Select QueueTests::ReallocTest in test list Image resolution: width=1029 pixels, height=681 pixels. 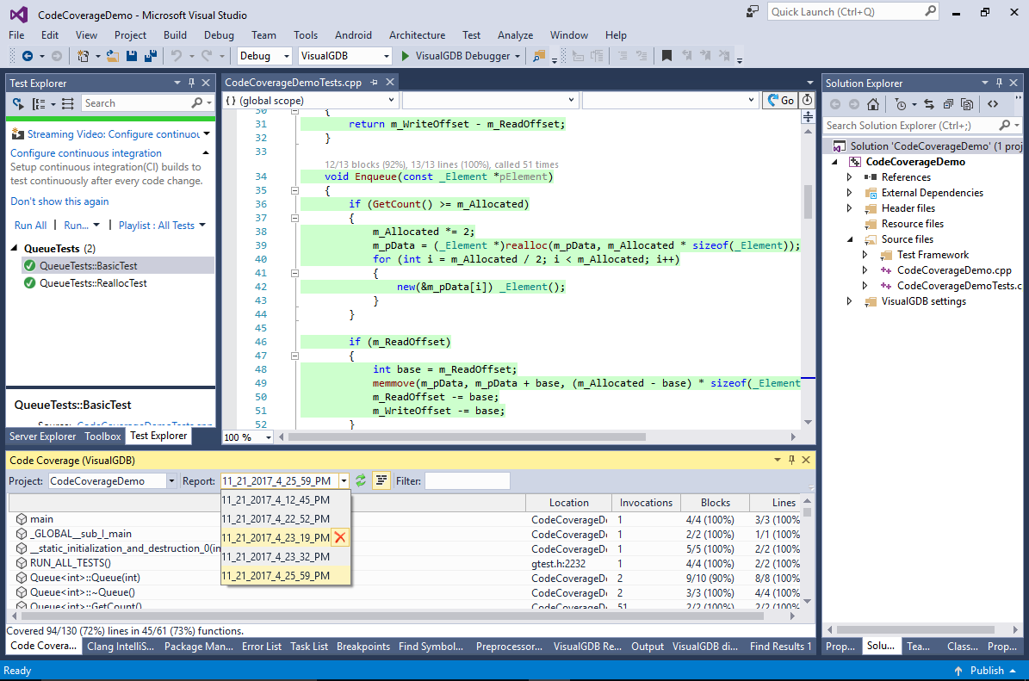(x=93, y=282)
